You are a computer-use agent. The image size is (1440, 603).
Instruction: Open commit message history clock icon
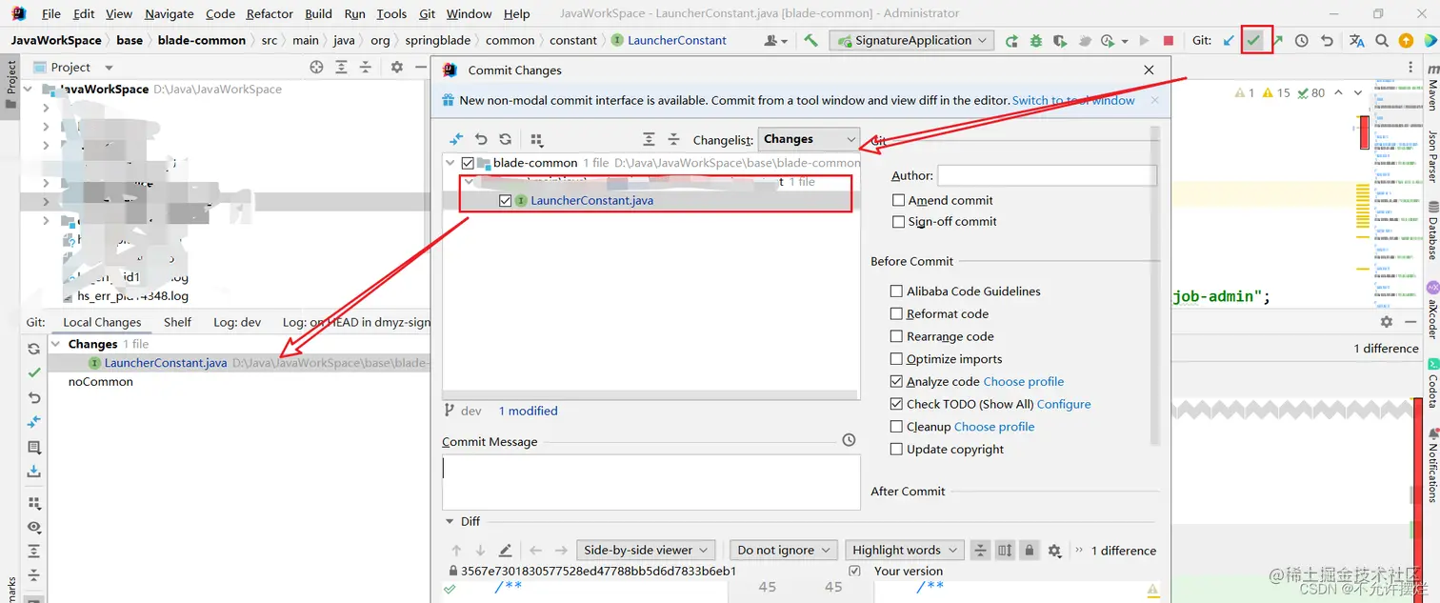point(849,440)
